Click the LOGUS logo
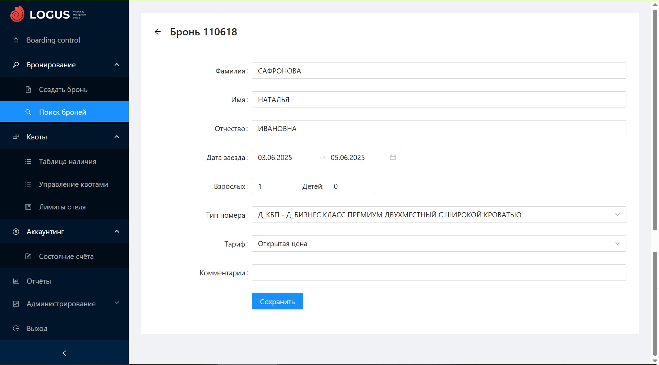The width and height of the screenshot is (659, 365). pyautogui.click(x=48, y=14)
